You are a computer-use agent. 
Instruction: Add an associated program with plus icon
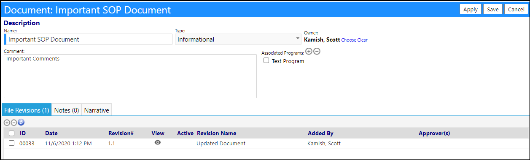coord(309,52)
